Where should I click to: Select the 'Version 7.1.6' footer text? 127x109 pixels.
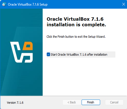tap(15, 103)
